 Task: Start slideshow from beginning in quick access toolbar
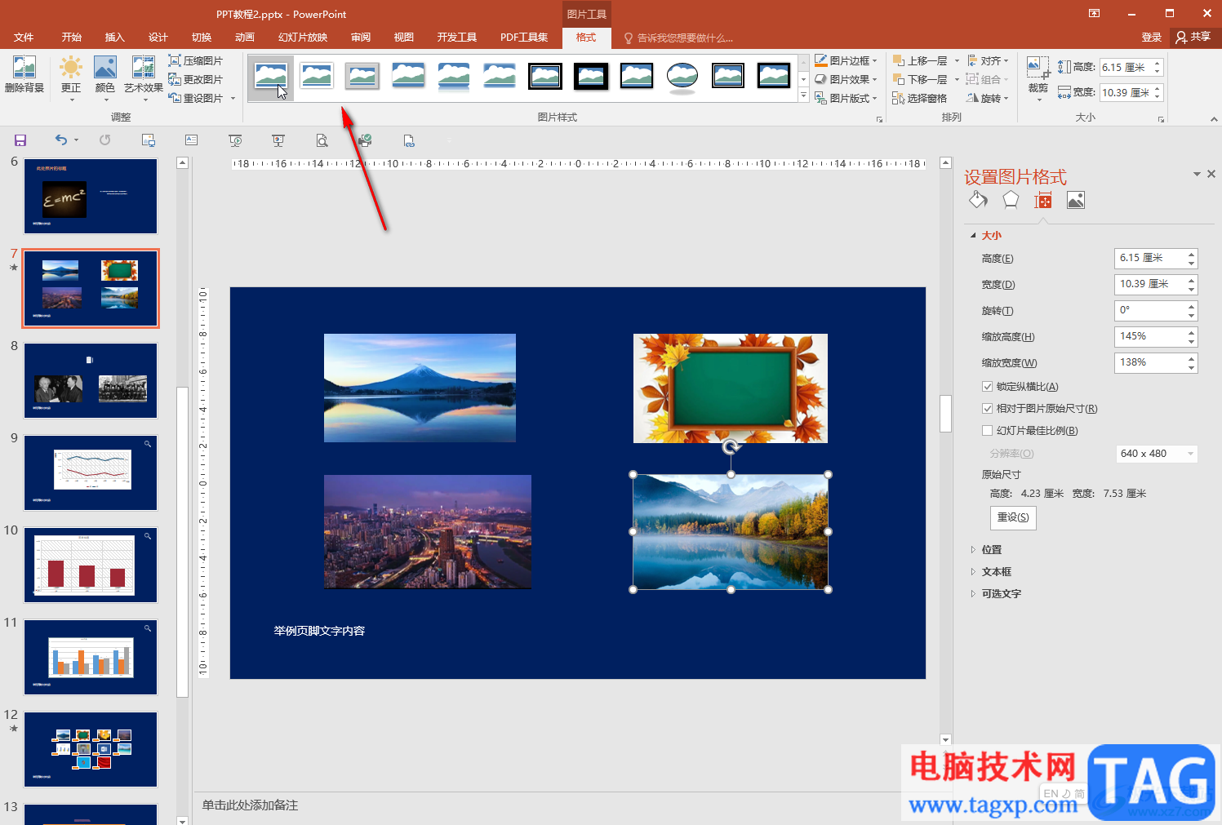click(235, 140)
